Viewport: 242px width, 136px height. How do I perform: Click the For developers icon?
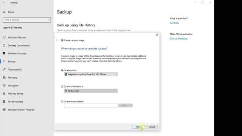click(x=4, y=102)
